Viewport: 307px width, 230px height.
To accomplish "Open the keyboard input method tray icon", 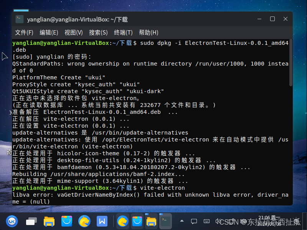I will pyautogui.click(x=206, y=221).
